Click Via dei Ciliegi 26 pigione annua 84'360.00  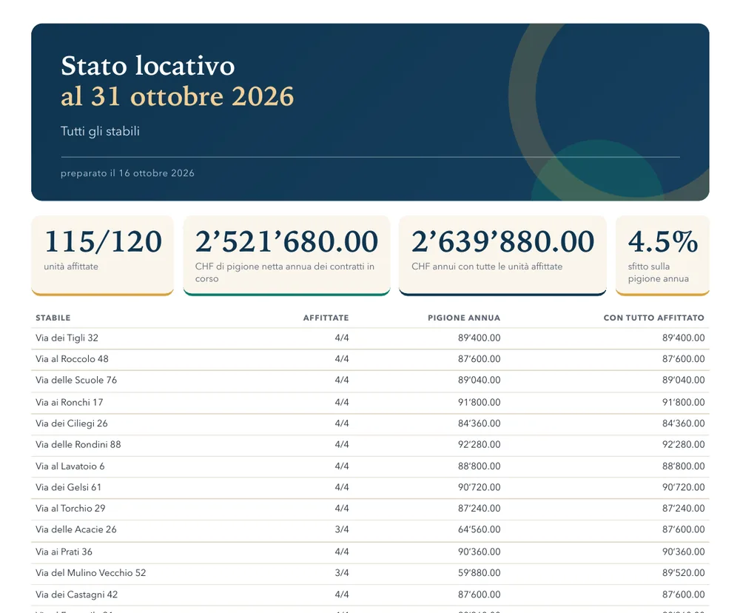[479, 423]
